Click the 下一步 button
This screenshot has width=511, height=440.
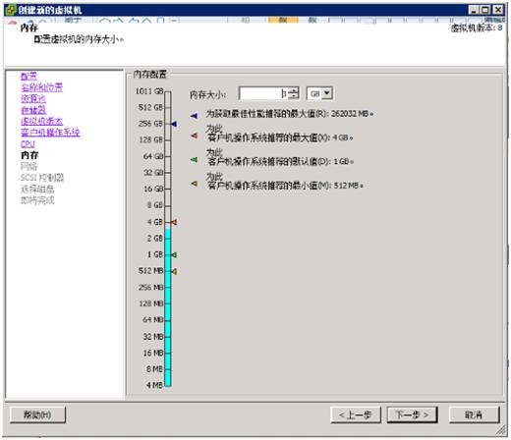coord(412,415)
